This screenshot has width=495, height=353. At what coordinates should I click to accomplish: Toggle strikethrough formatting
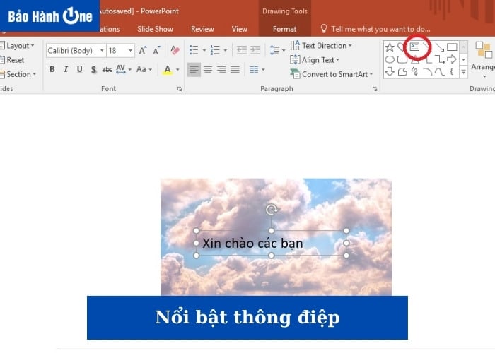pos(107,70)
